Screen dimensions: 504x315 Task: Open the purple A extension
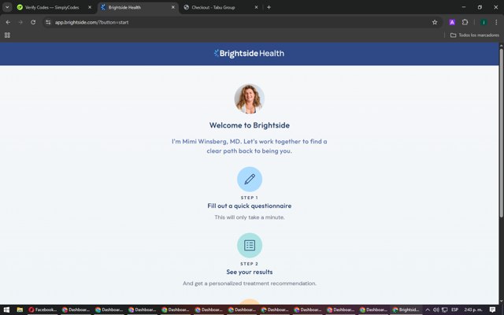click(x=452, y=22)
